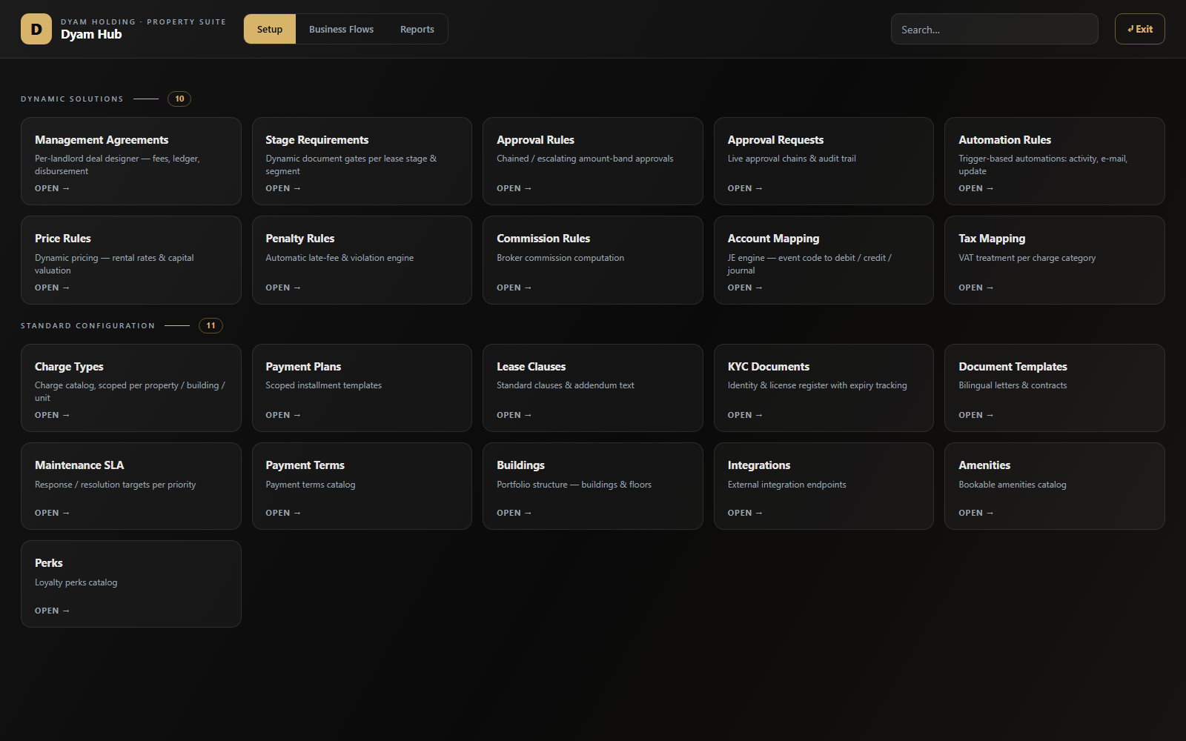
Task: Select the Charge Types card title
Action: (x=69, y=367)
